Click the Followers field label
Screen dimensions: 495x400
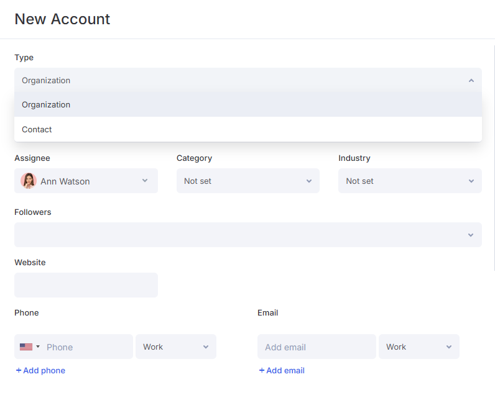[33, 212]
